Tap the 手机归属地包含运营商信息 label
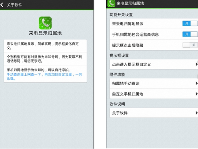Screen dimensions: 198x149 (135, 34)
